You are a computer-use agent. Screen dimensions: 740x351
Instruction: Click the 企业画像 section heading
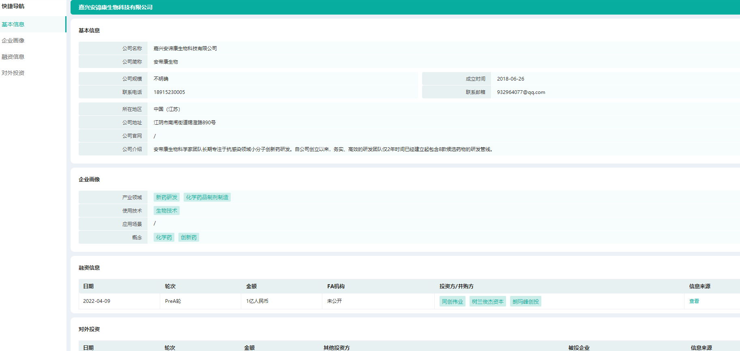(x=89, y=179)
